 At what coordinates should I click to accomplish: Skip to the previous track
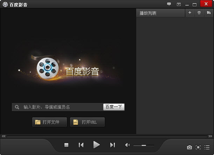click(x=81, y=145)
